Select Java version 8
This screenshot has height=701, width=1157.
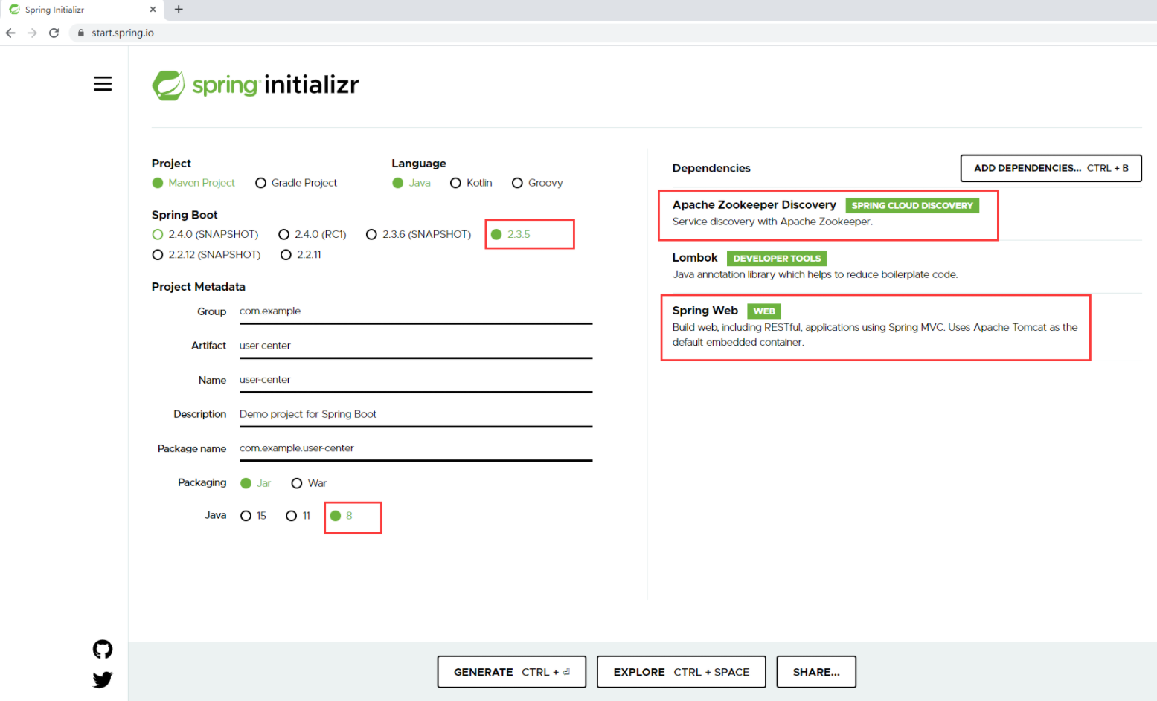(342, 516)
